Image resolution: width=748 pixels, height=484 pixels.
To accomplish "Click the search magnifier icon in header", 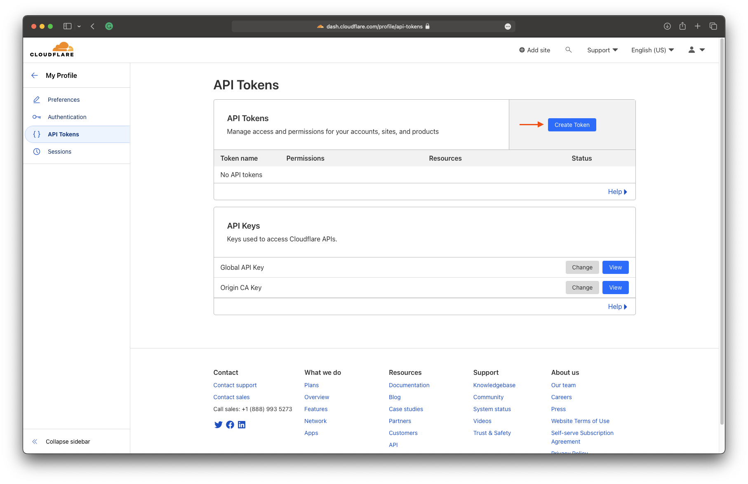I will click(x=568, y=50).
